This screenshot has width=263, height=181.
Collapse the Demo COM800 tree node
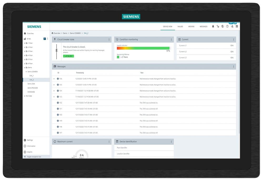26,72
